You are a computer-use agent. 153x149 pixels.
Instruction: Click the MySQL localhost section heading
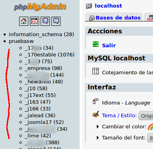[x=116, y=58]
